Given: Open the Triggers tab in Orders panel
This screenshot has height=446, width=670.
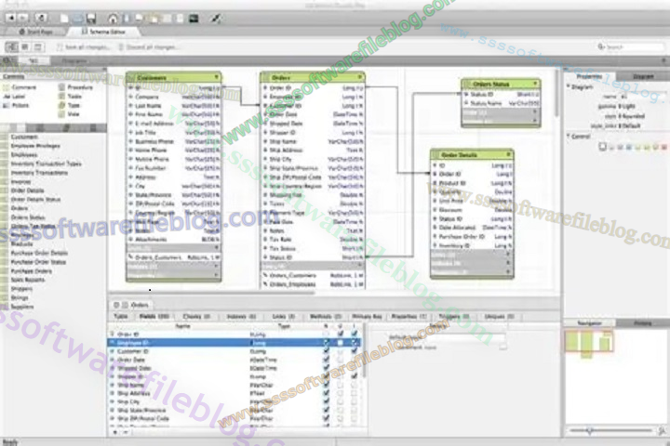Looking at the screenshot, I should 454,316.
